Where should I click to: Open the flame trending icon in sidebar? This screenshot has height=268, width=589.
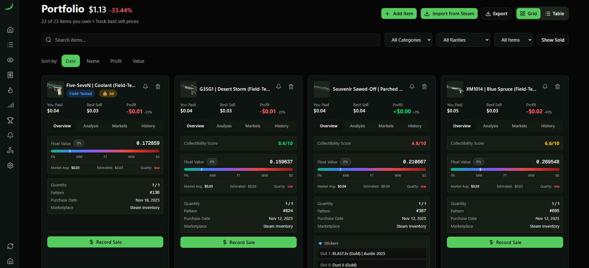10,90
